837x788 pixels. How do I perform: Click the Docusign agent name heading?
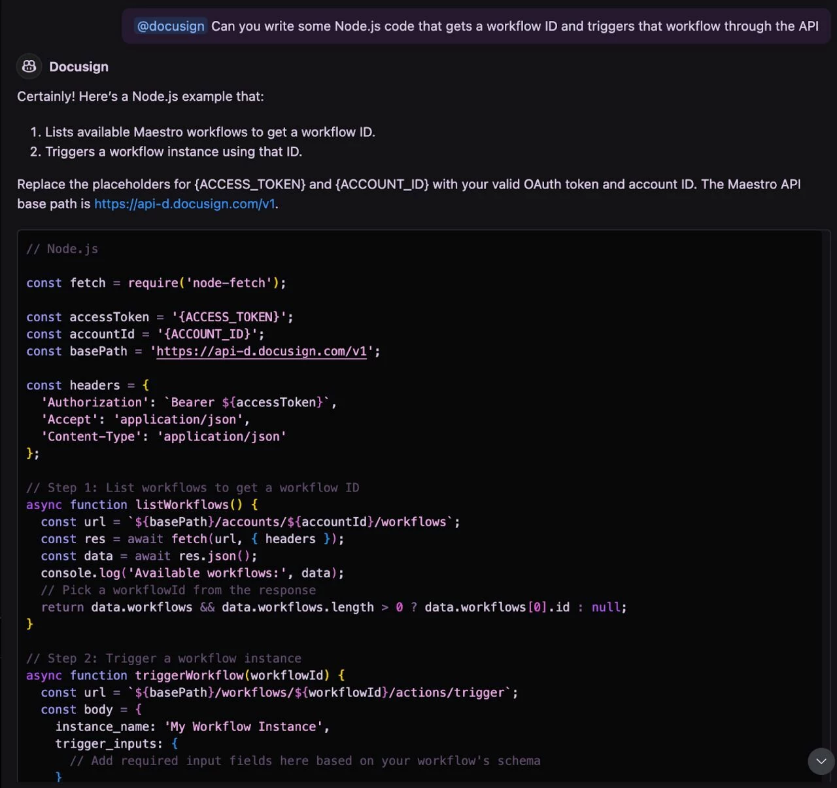[x=78, y=67]
